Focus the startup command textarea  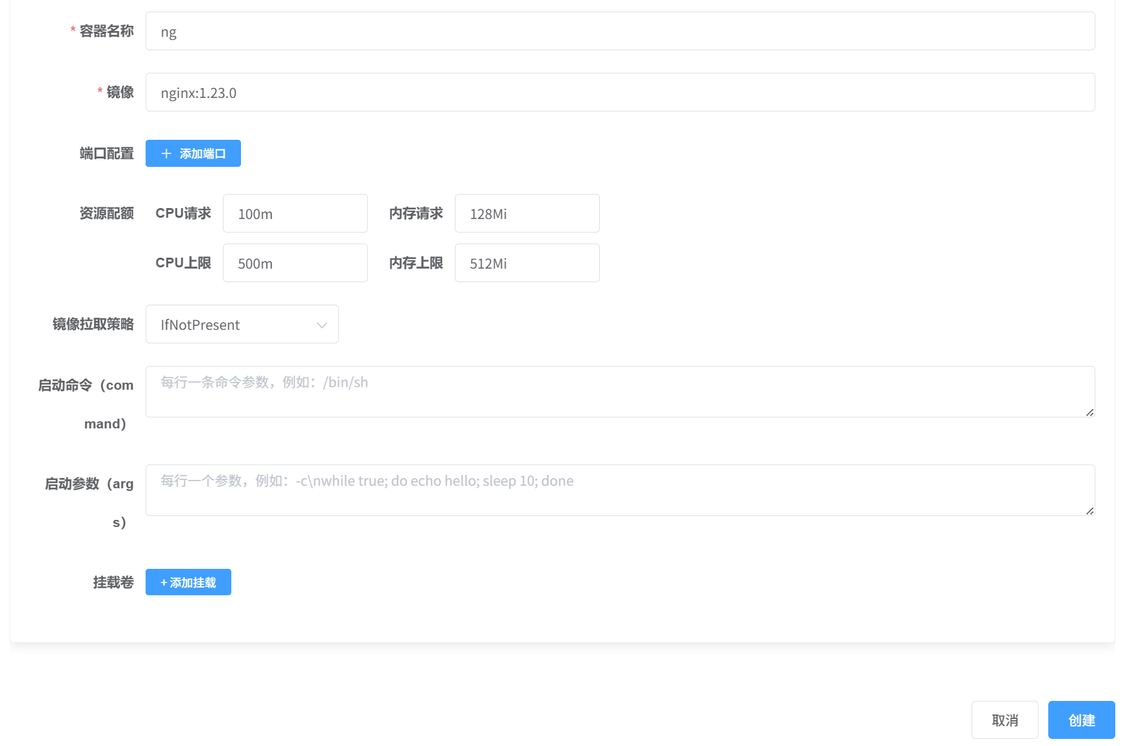coord(619,392)
